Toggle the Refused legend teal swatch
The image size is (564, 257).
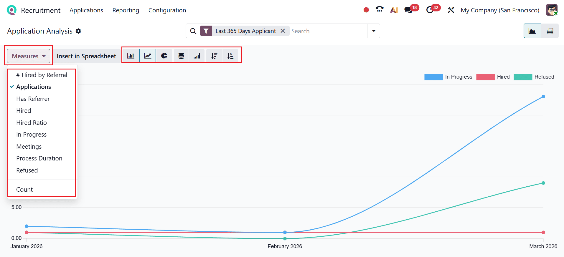[523, 77]
